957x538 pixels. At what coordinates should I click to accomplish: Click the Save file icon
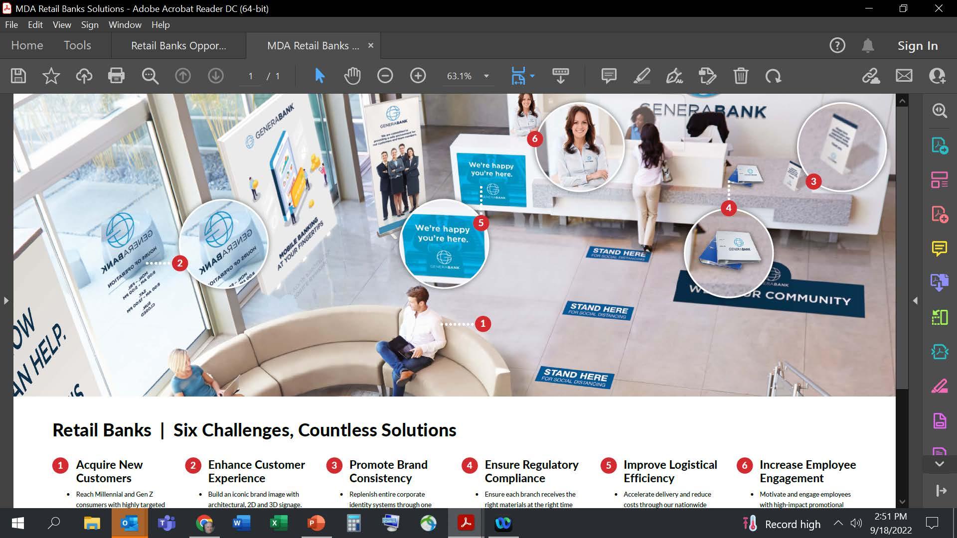pyautogui.click(x=18, y=76)
